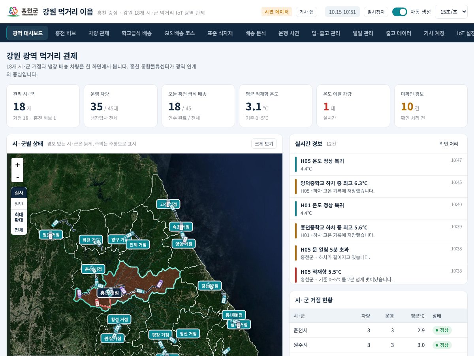Open the alert "양덕중학교 하차 중 최고 6.3°C"

tap(378, 187)
